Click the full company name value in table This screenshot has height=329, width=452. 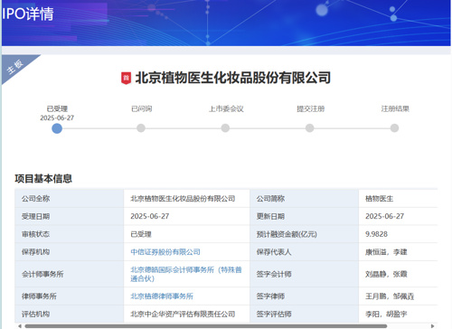coord(183,199)
